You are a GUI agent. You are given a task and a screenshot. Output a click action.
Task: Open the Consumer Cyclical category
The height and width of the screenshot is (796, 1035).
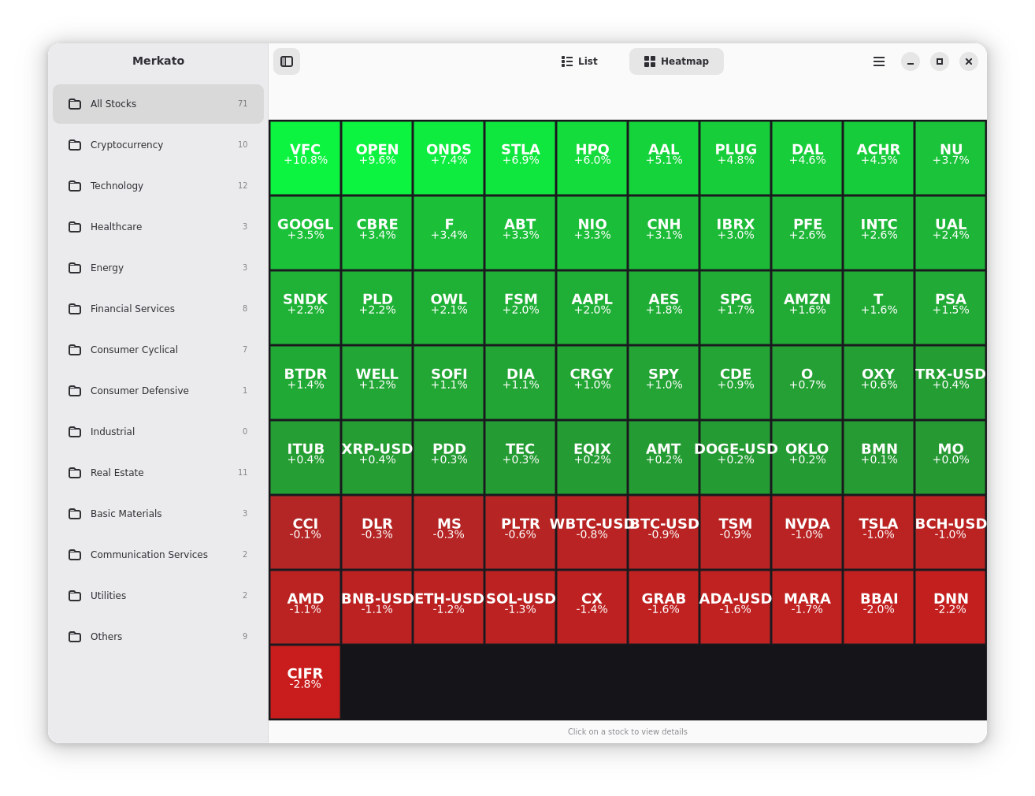[158, 350]
